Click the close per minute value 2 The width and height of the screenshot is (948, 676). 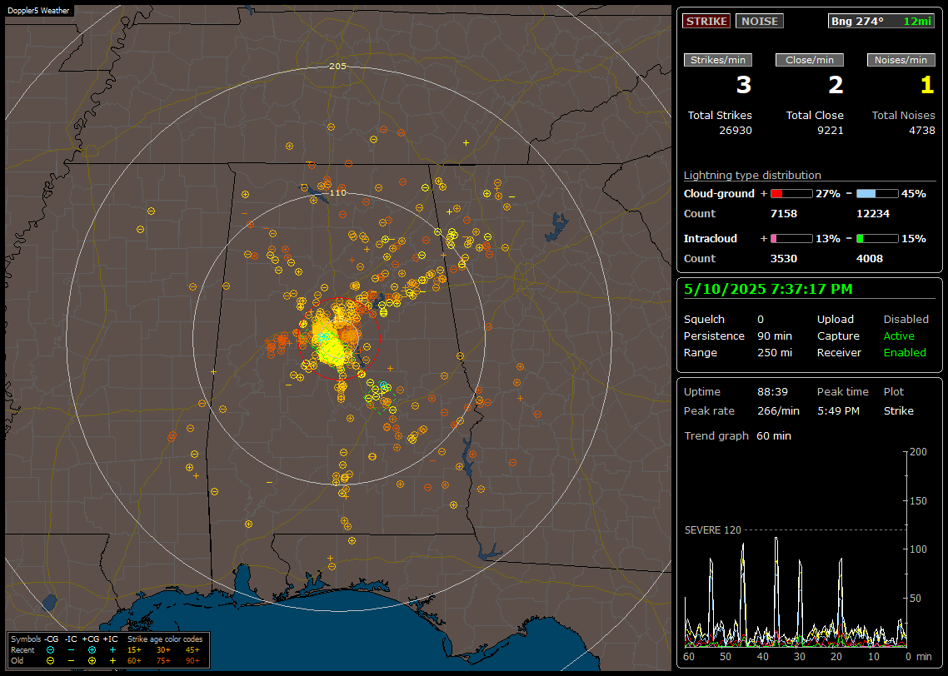(x=836, y=85)
